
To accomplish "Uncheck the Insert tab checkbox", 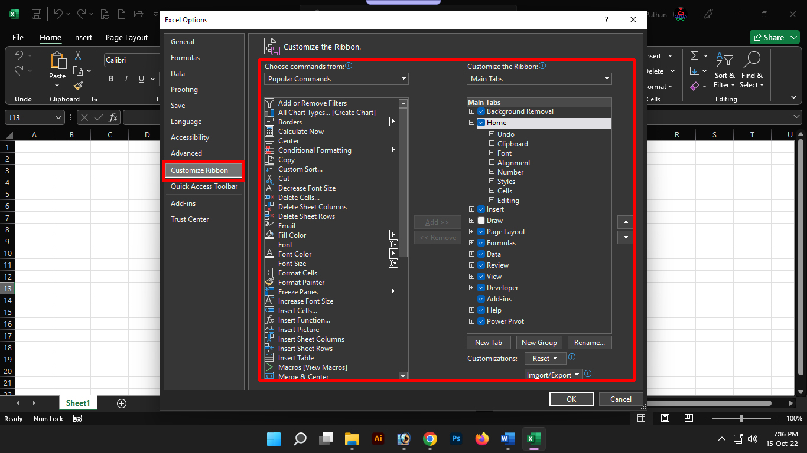I will [481, 209].
